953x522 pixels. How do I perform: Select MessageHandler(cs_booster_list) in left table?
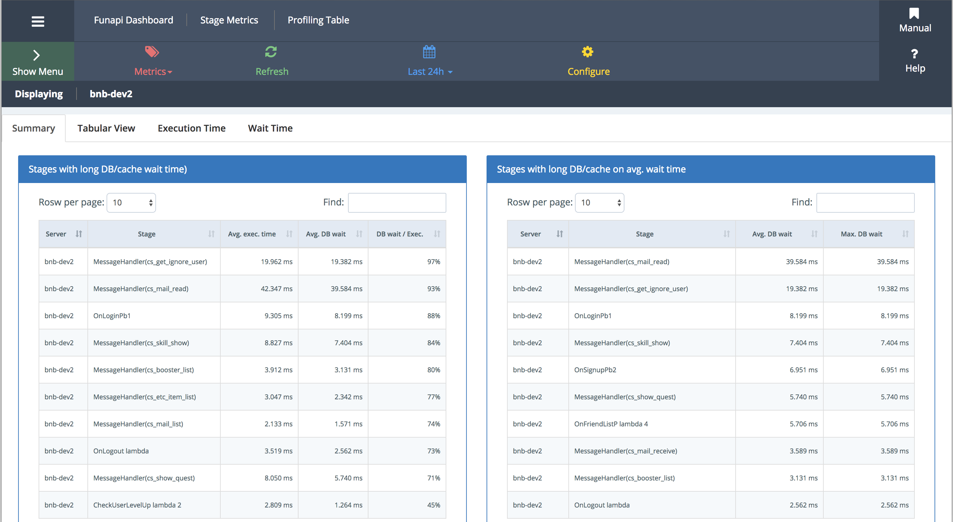143,370
